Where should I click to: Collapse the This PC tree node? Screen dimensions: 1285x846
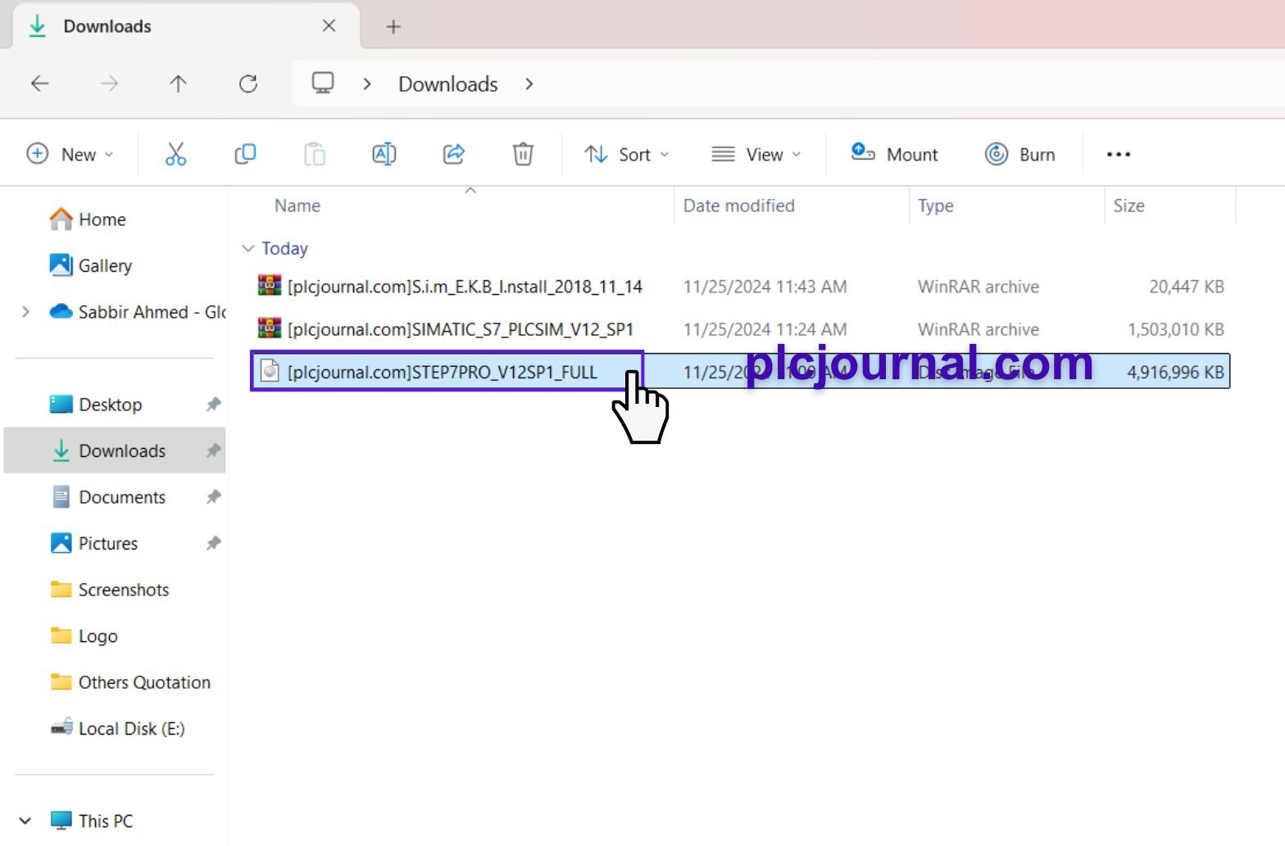(25, 821)
